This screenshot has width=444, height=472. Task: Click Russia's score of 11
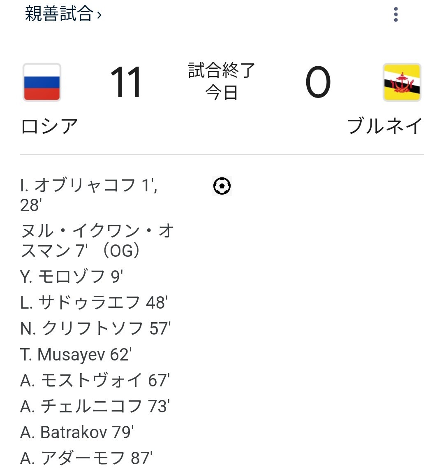pos(126,83)
